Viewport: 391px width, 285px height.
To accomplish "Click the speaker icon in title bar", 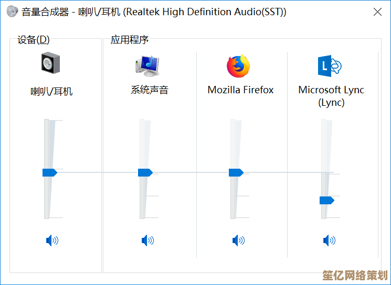I will point(12,12).
